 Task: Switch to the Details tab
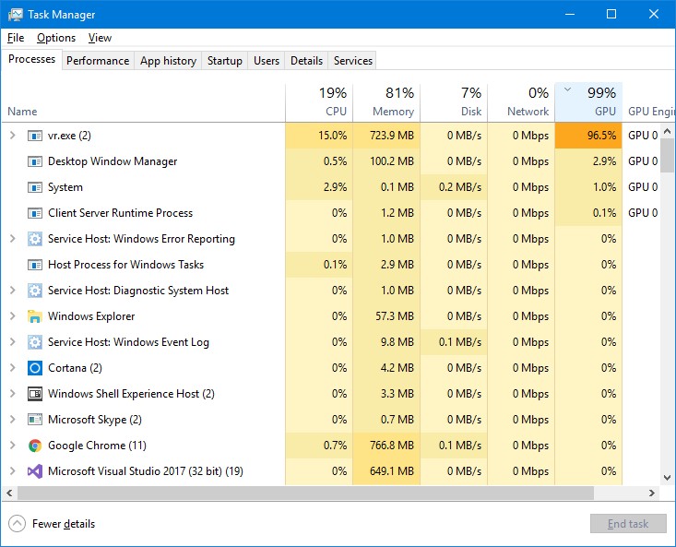306,61
